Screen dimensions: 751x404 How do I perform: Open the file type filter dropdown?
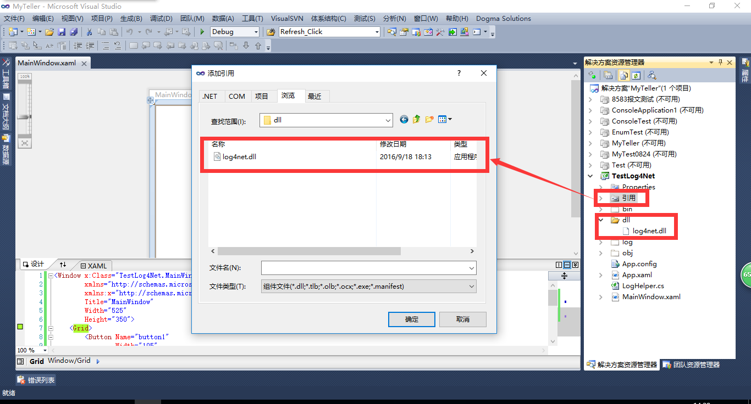click(x=471, y=287)
